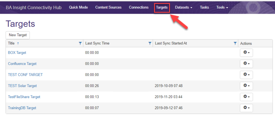Expand the Datasets dropdown menu

pos(184,8)
